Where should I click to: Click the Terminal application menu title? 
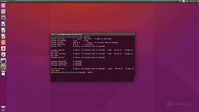(x=4, y=1)
